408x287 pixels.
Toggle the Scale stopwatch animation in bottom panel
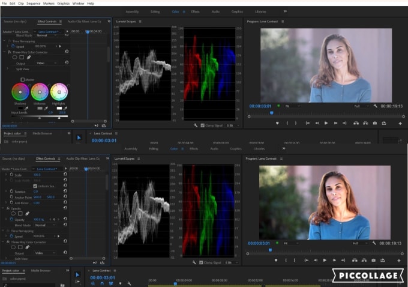click(x=11, y=175)
